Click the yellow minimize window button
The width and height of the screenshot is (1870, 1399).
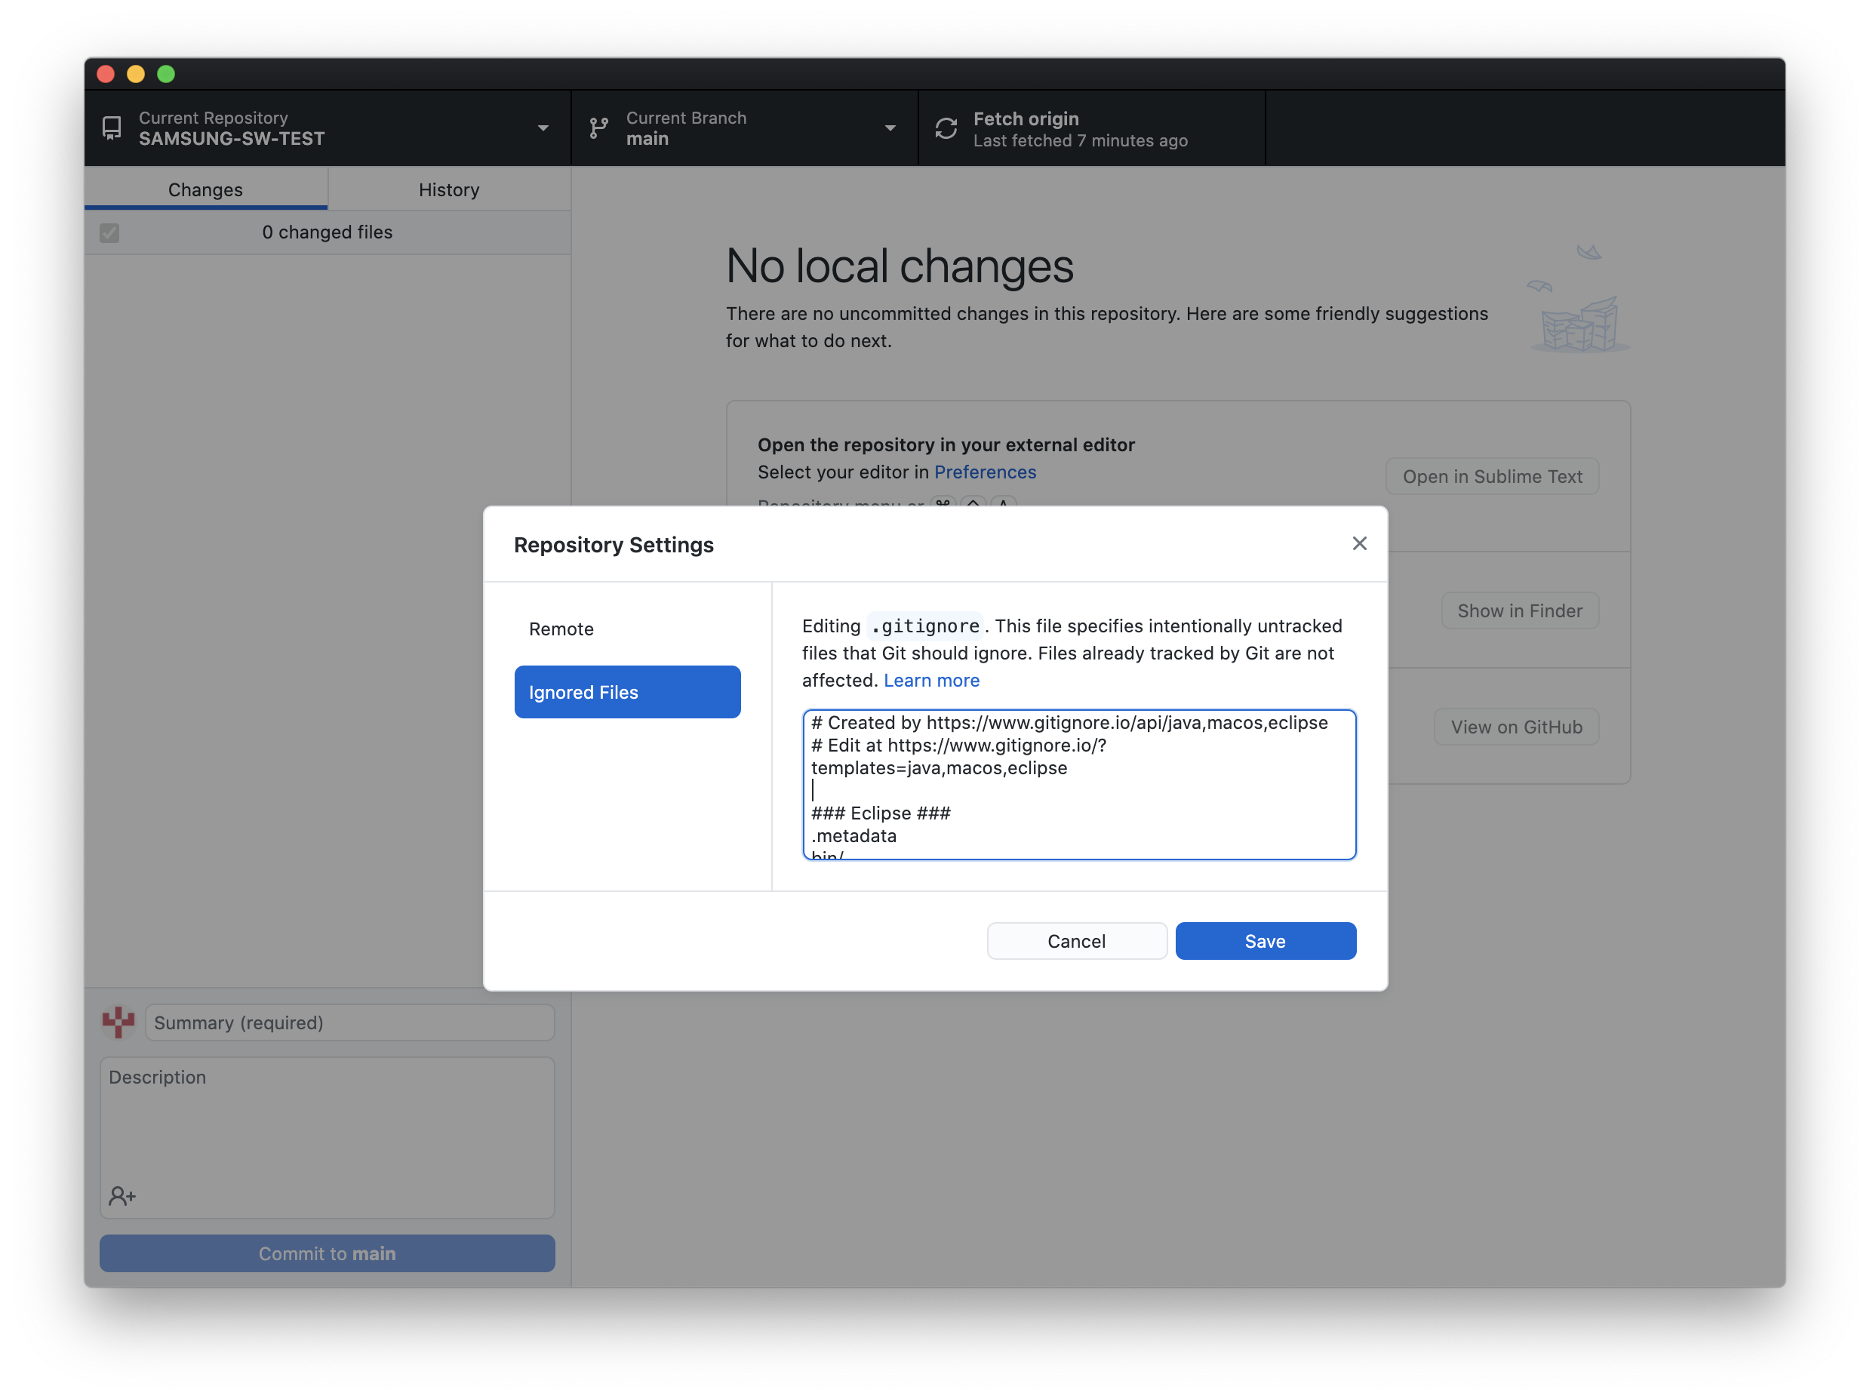136,75
